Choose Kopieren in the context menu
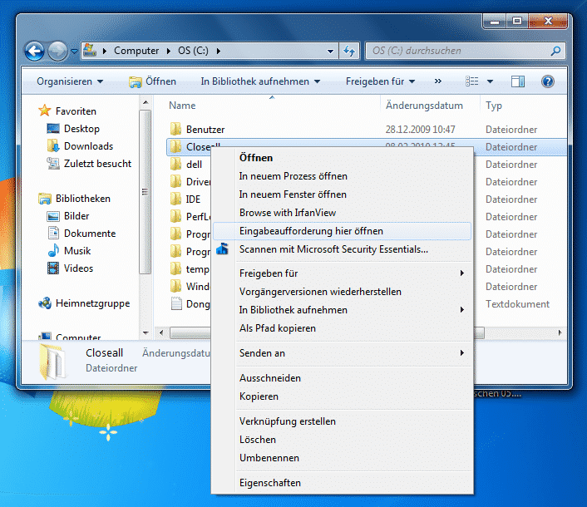Image resolution: width=587 pixels, height=507 pixels. [342, 396]
